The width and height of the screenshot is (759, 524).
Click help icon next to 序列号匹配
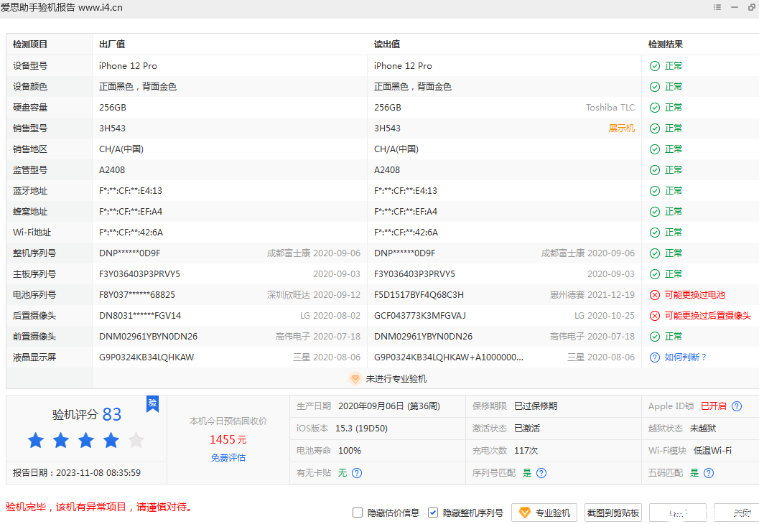point(541,473)
